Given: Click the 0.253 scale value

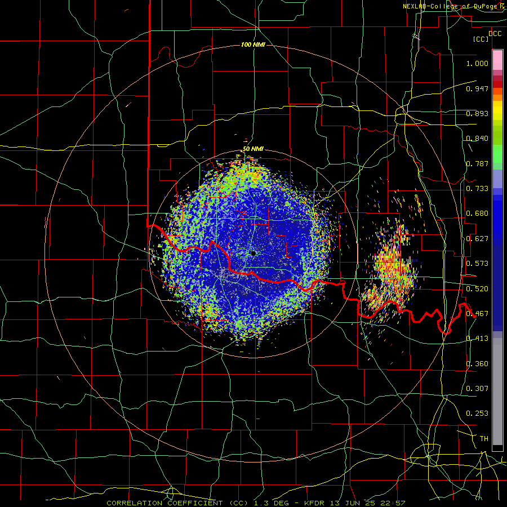Looking at the screenshot, I should click(477, 413).
